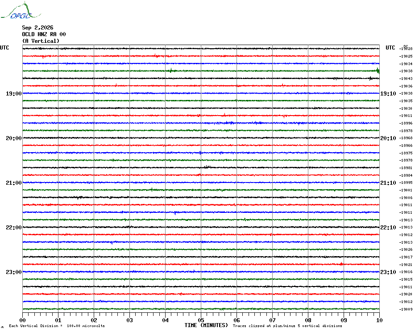Click the 'Each Vertical Division' scale note

click(x=57, y=326)
